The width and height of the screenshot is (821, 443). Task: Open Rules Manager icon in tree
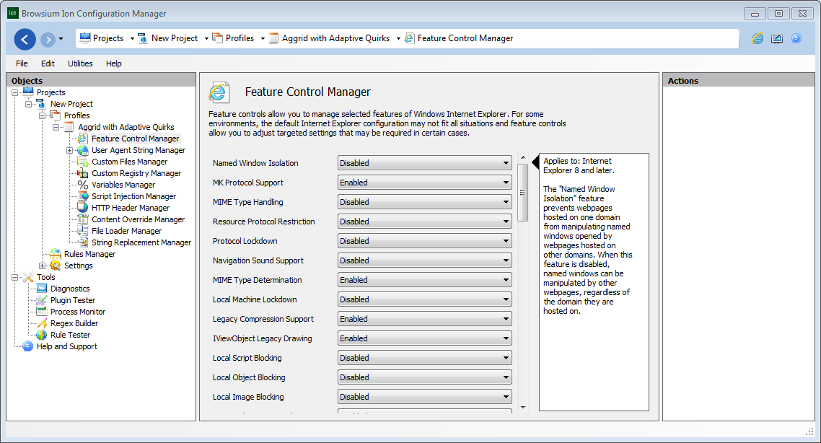[56, 254]
